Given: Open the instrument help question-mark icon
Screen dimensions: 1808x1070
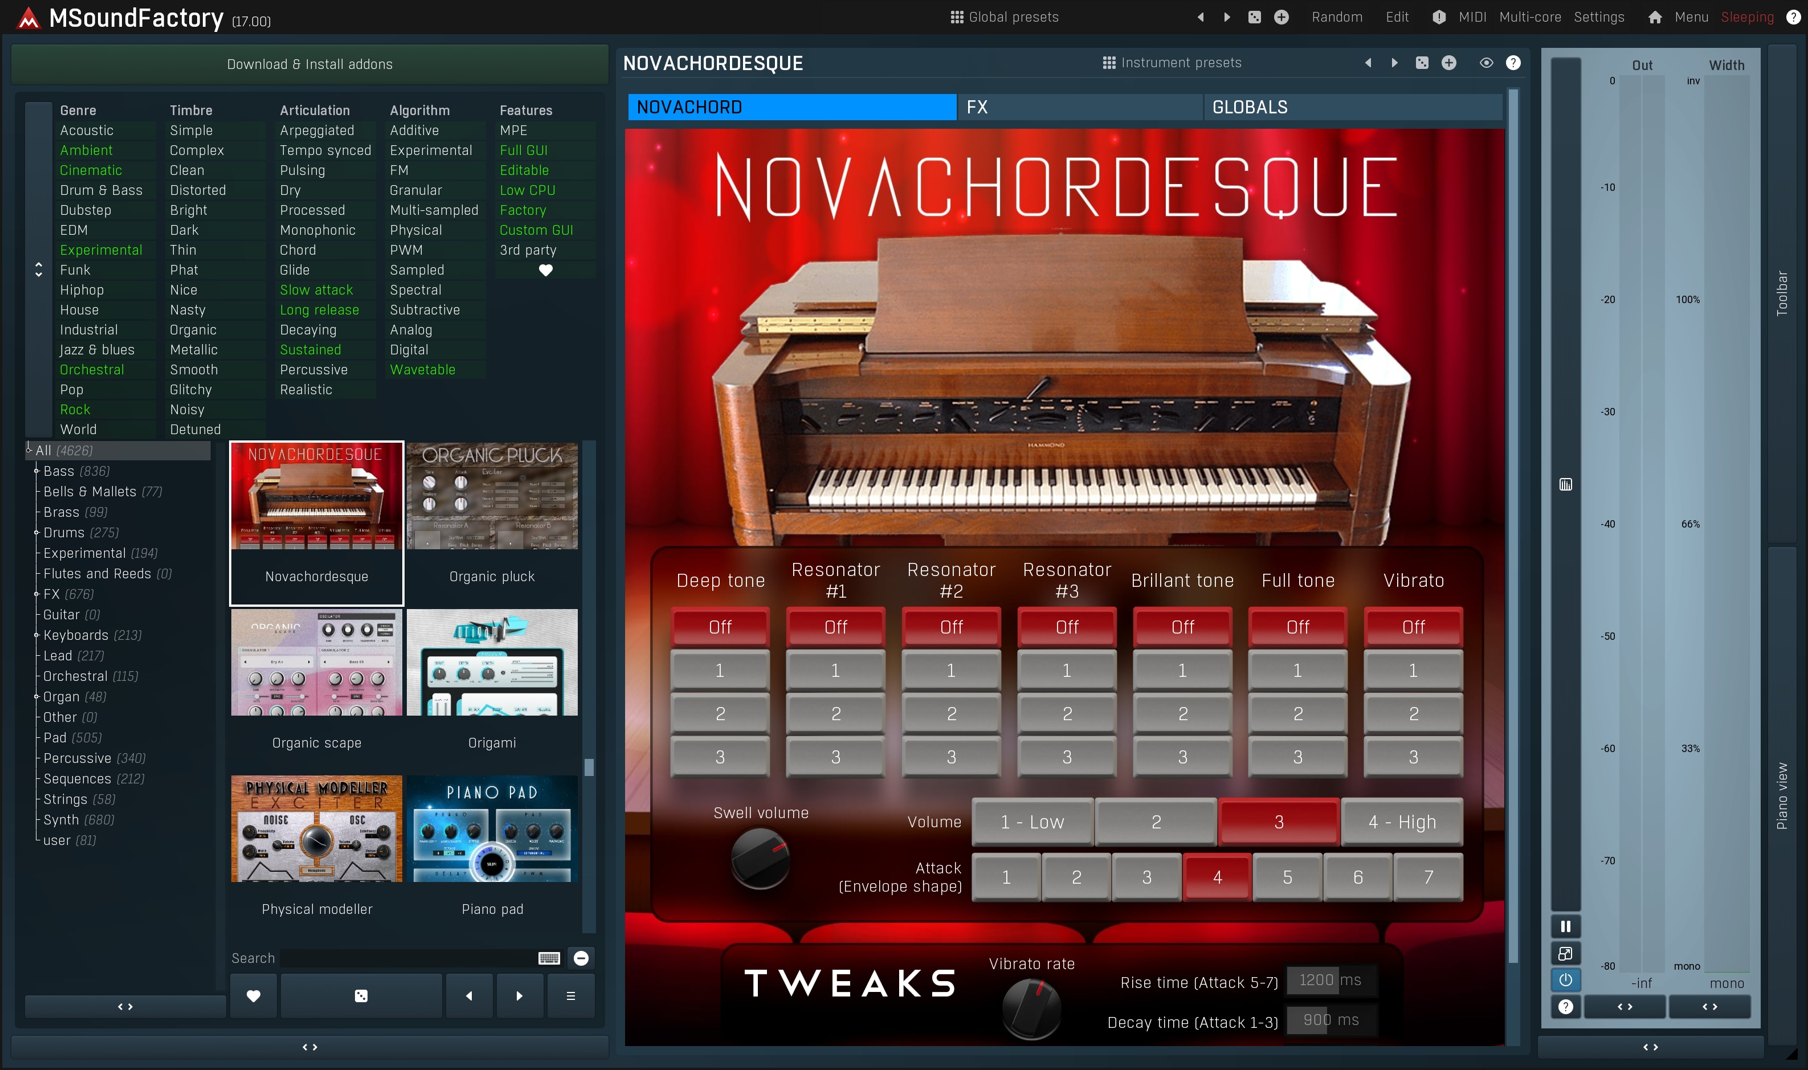Looking at the screenshot, I should tap(1513, 63).
